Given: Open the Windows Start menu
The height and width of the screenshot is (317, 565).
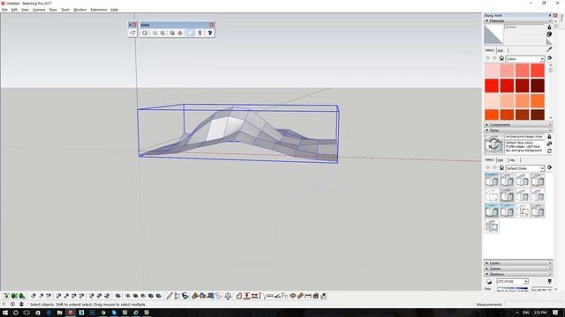Looking at the screenshot, I should click(x=5, y=313).
